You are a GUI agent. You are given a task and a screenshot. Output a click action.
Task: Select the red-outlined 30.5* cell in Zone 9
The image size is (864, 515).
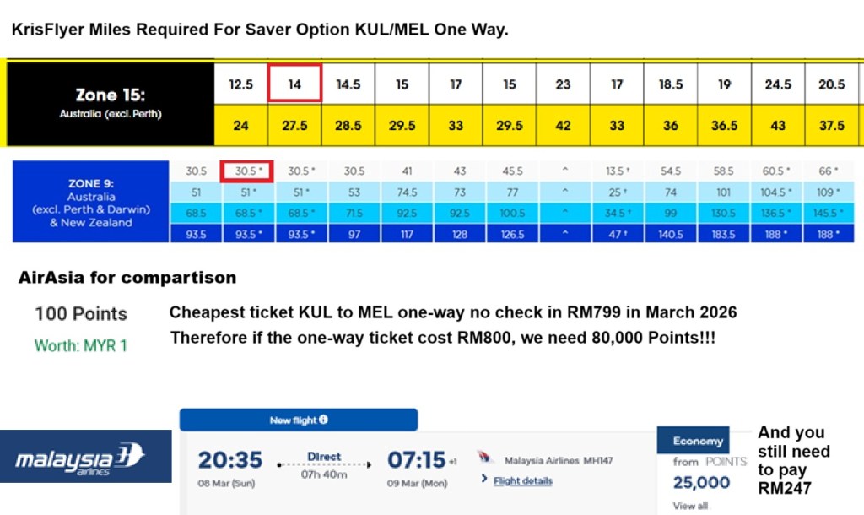245,171
